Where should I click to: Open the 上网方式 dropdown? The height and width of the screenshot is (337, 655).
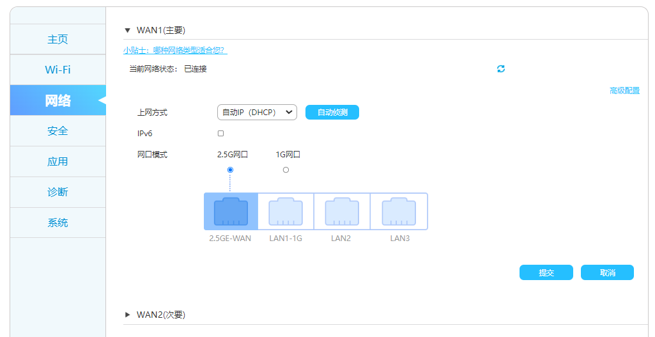click(257, 112)
